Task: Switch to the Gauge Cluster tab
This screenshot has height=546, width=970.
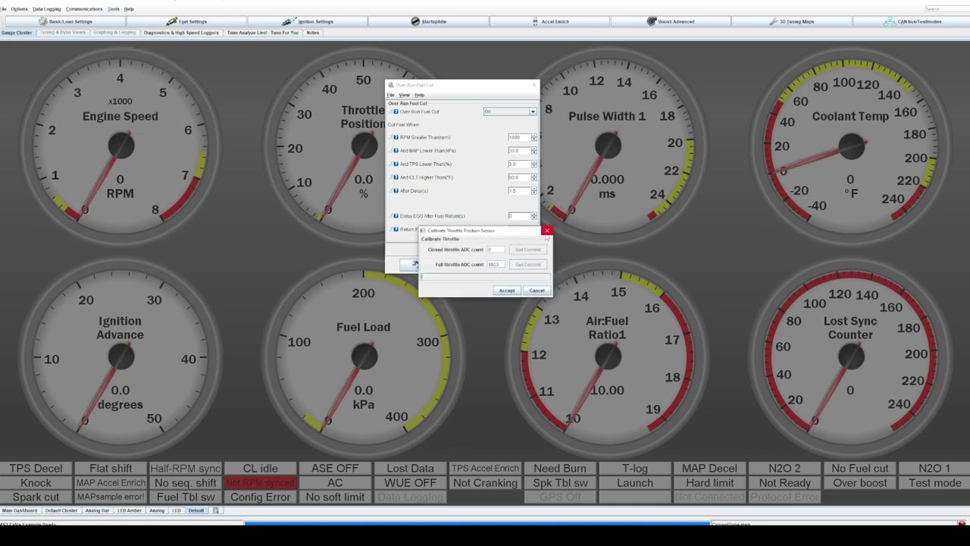Action: [17, 33]
